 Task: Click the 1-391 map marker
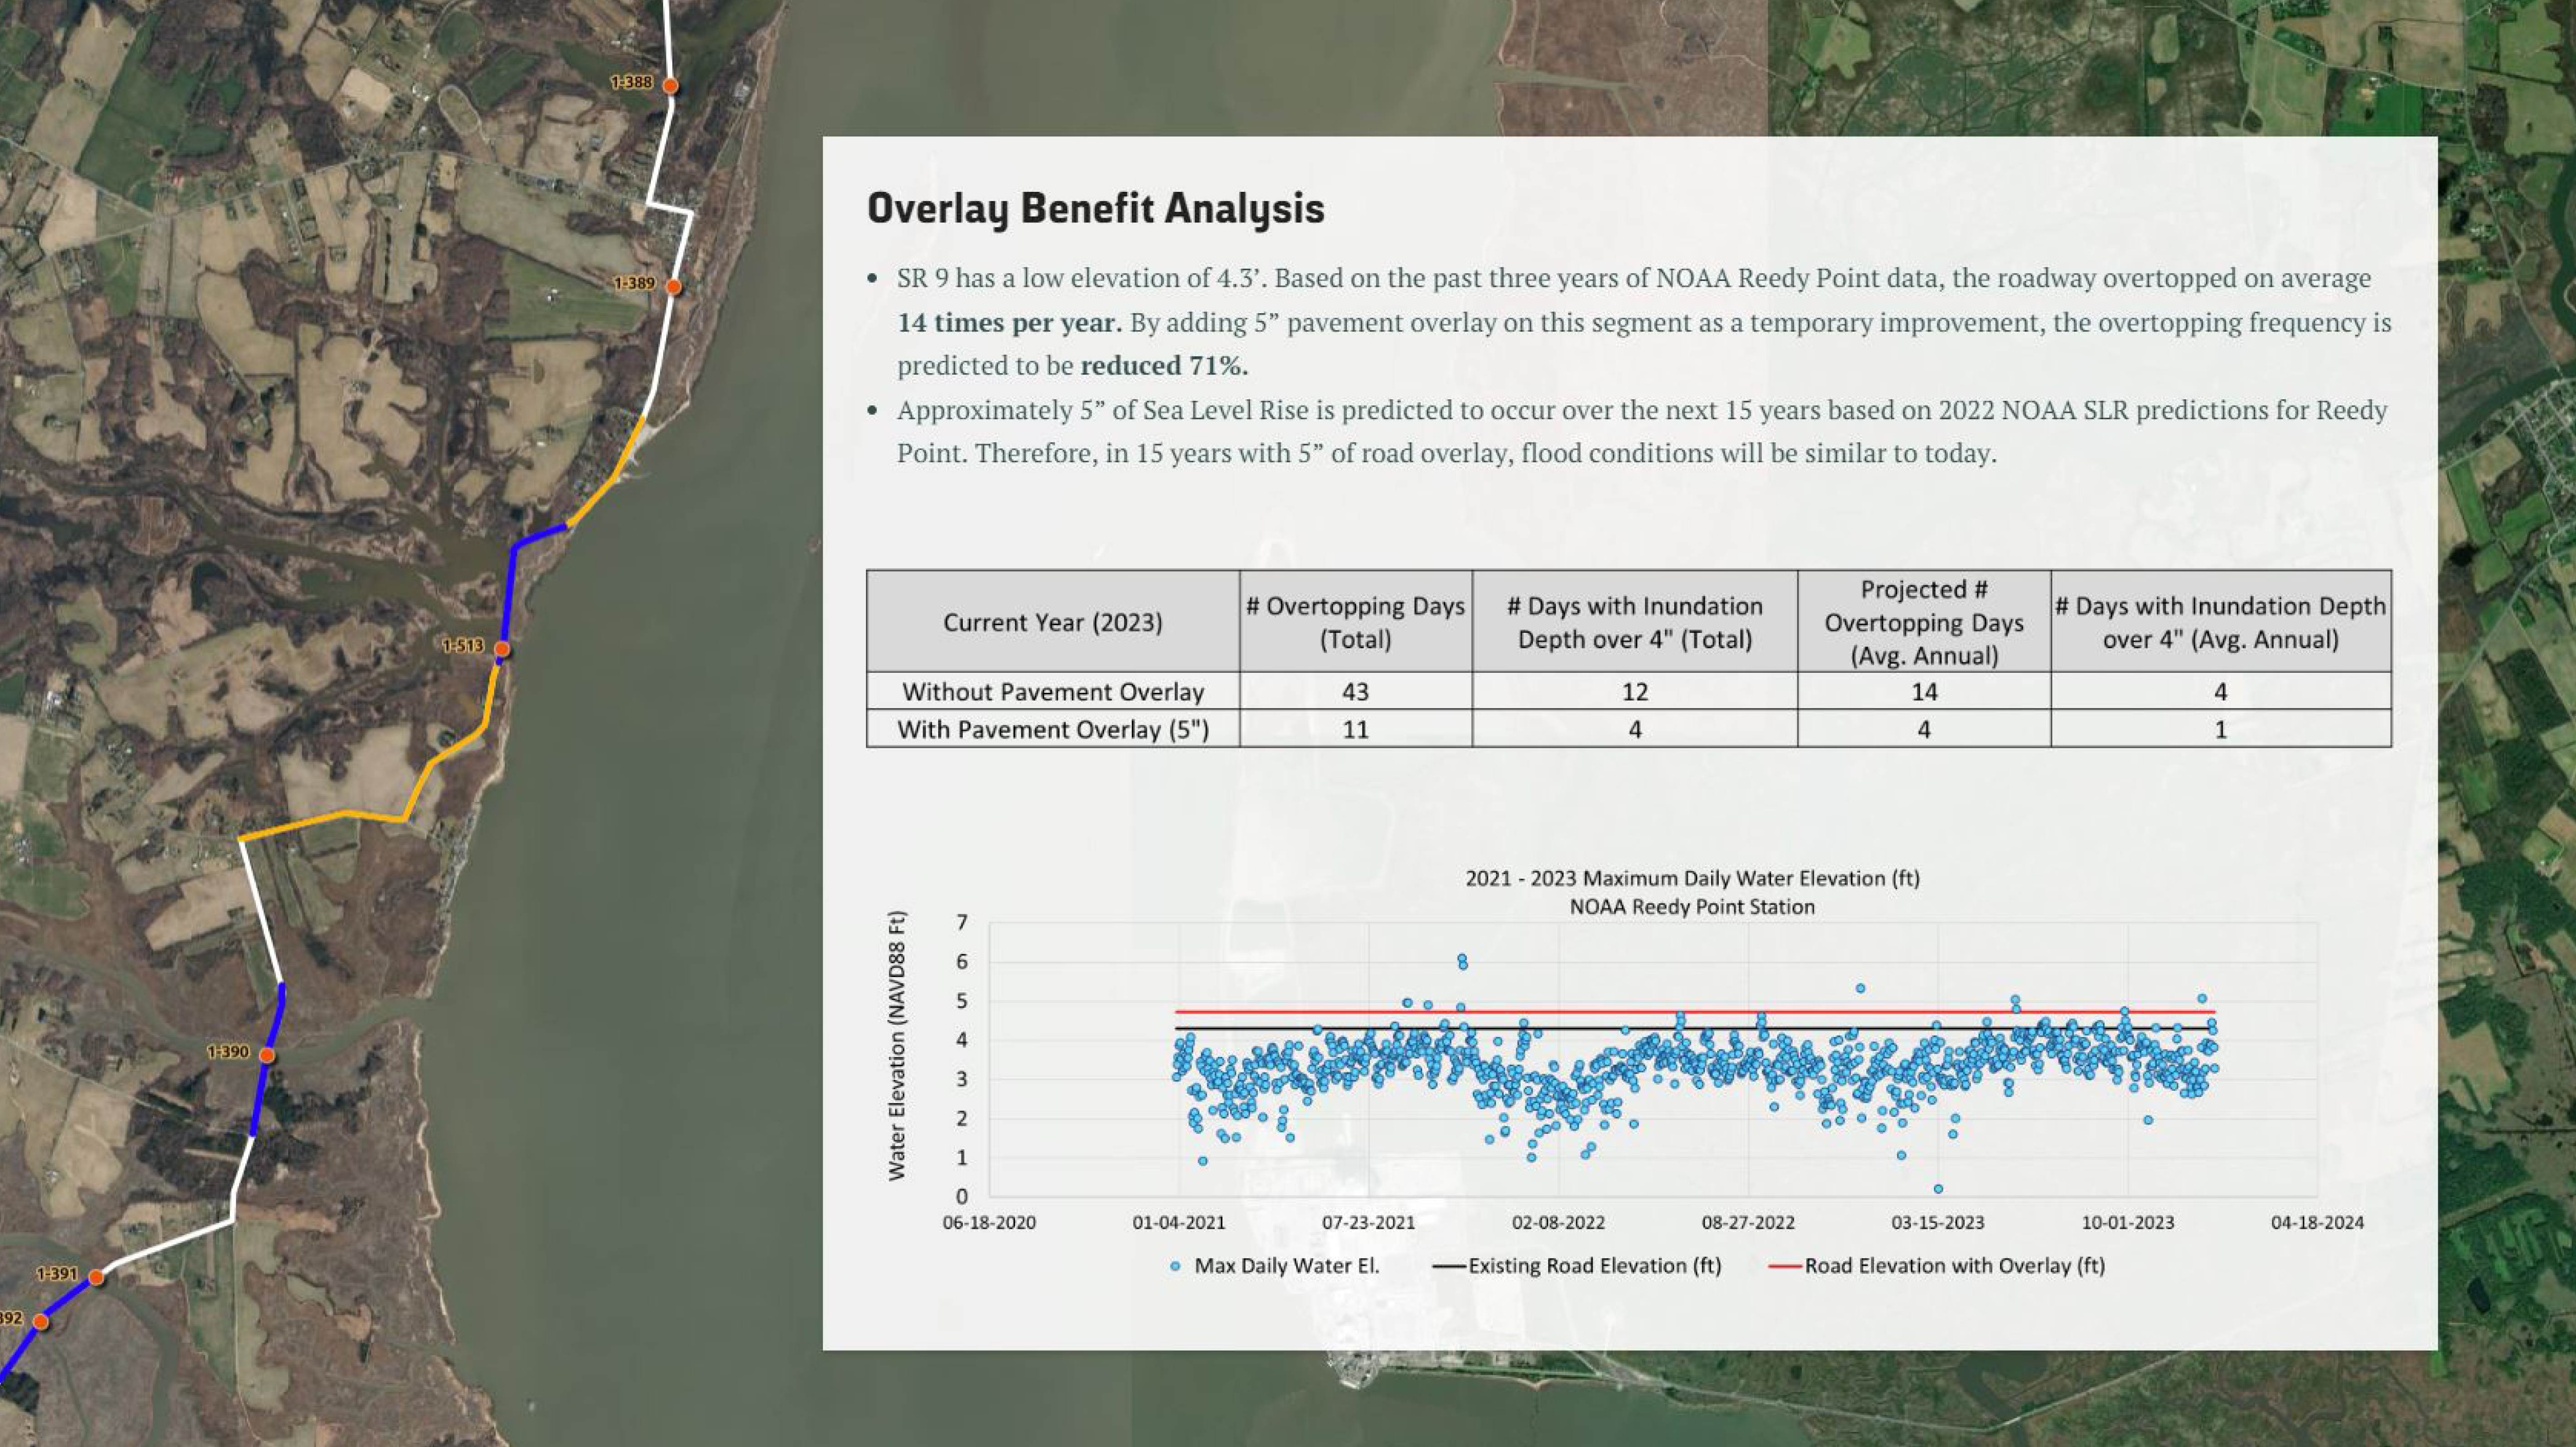96,1277
